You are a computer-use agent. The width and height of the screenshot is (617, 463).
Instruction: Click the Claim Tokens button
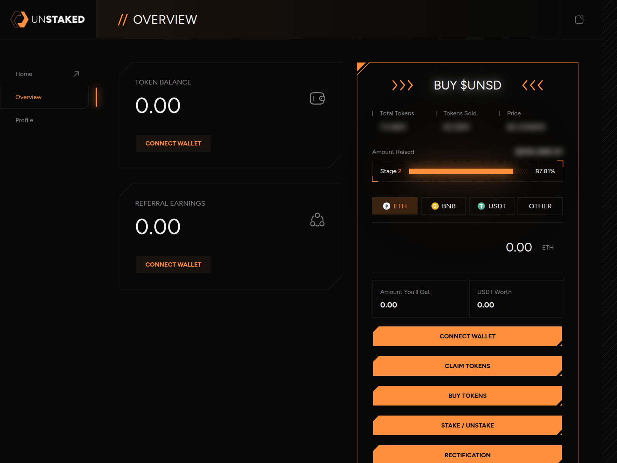(467, 366)
